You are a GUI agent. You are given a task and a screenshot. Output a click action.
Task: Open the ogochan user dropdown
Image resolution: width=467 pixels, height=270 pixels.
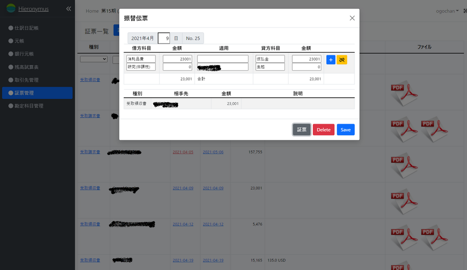point(447,11)
